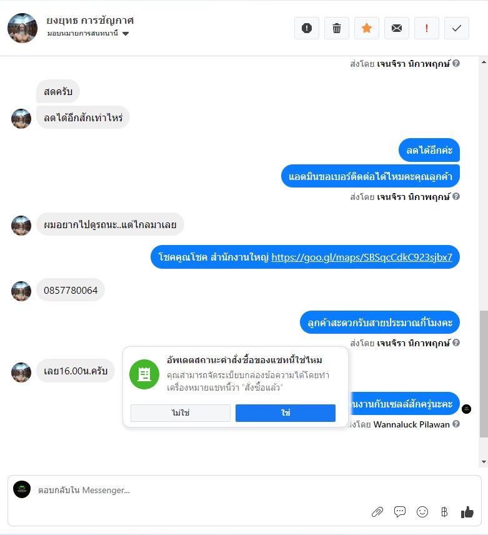Open the goo.gl maps link in message
The width and height of the screenshot is (488, 535).
coord(362,257)
